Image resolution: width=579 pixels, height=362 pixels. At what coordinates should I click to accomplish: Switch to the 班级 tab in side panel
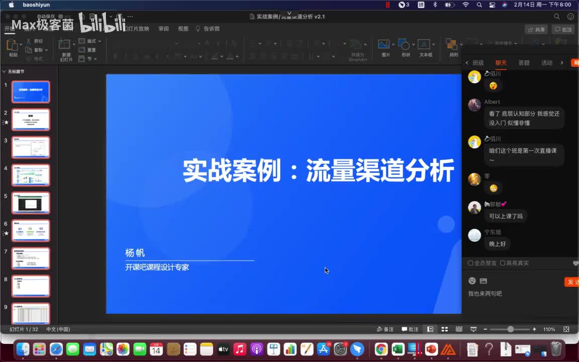click(478, 63)
